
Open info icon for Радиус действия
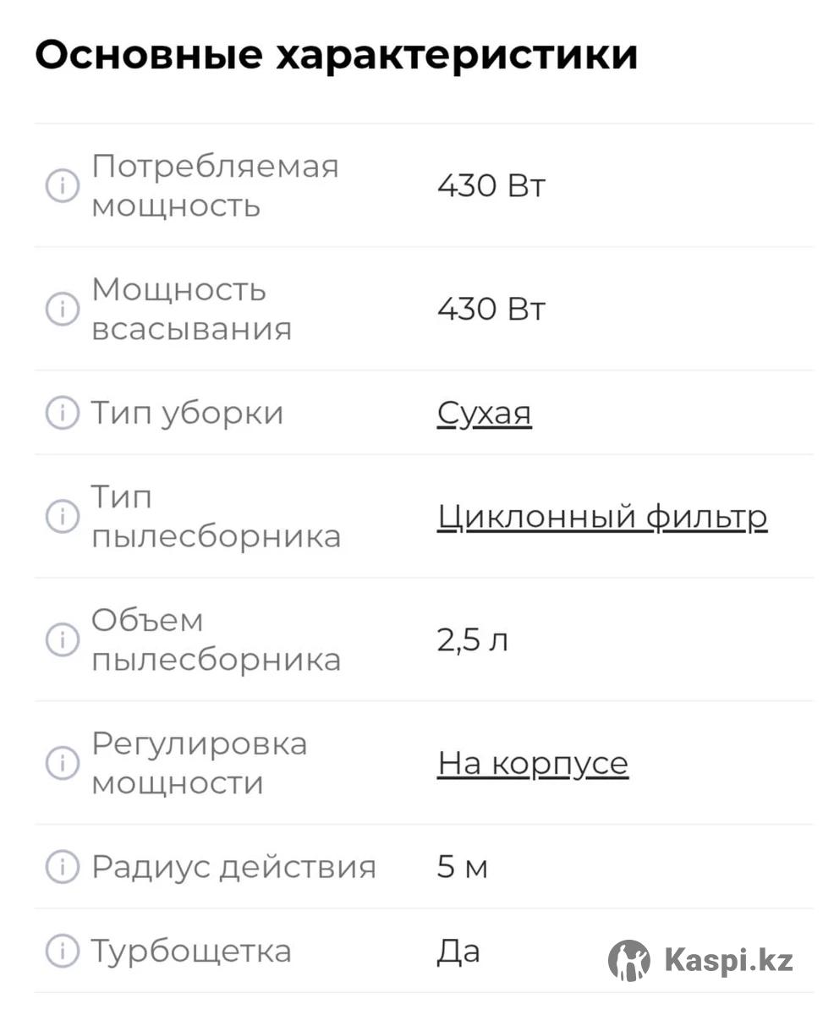62,867
